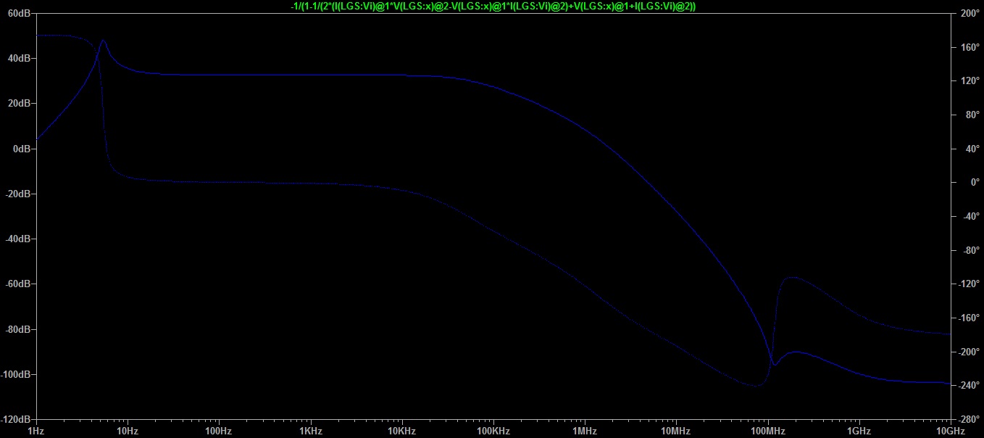Click the 160° phase axis label

point(969,47)
